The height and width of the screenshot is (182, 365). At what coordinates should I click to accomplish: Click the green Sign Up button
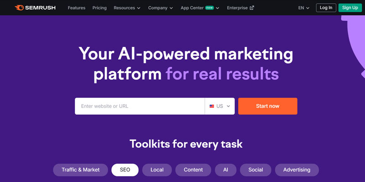tap(350, 8)
